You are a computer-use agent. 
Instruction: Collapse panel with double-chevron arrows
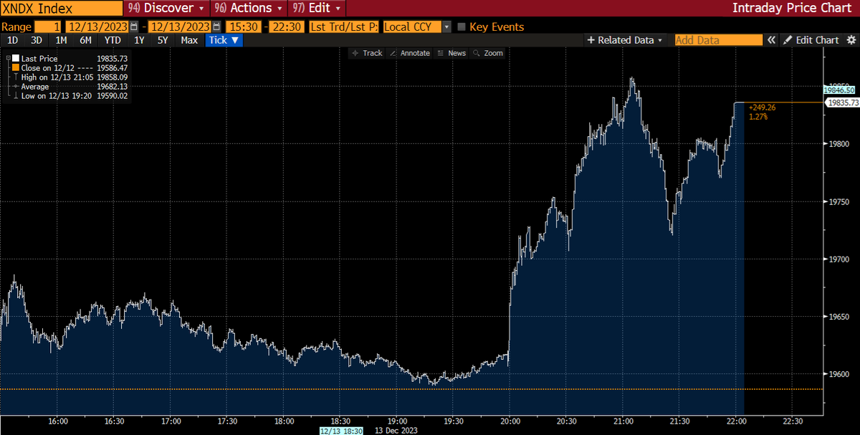point(771,40)
